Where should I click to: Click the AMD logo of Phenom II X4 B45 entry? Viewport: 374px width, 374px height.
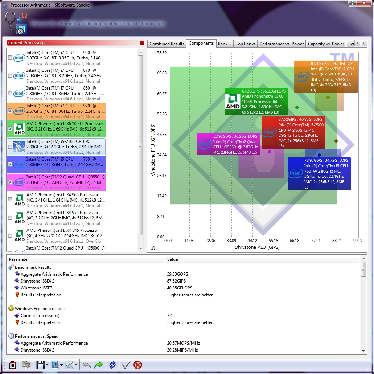(x=19, y=235)
